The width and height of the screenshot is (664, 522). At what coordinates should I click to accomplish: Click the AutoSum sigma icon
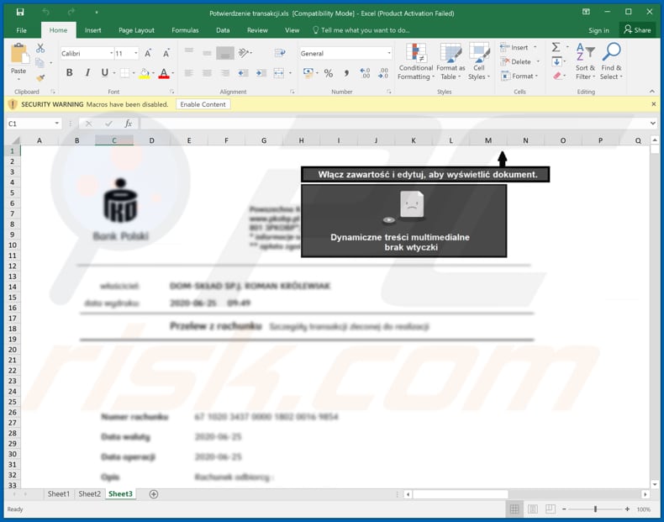[x=556, y=47]
